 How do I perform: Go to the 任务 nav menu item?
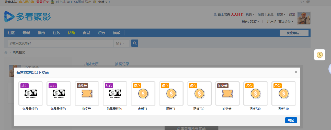(56, 33)
